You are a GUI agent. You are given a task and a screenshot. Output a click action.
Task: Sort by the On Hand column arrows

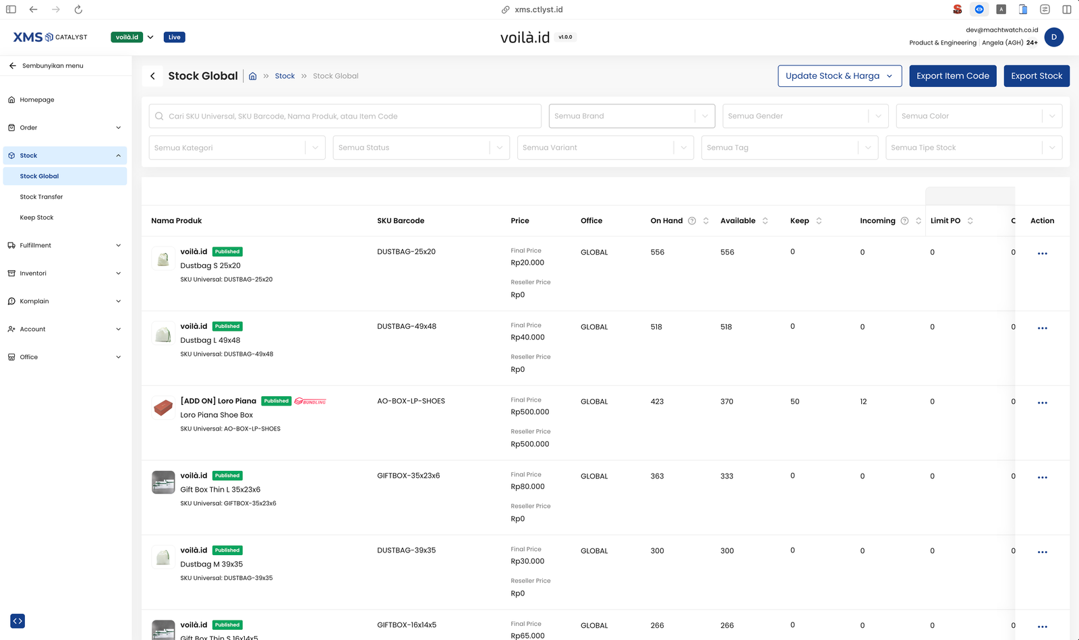706,221
